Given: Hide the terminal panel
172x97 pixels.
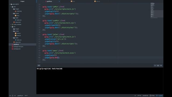Looking at the screenshot, I should 155,65.
